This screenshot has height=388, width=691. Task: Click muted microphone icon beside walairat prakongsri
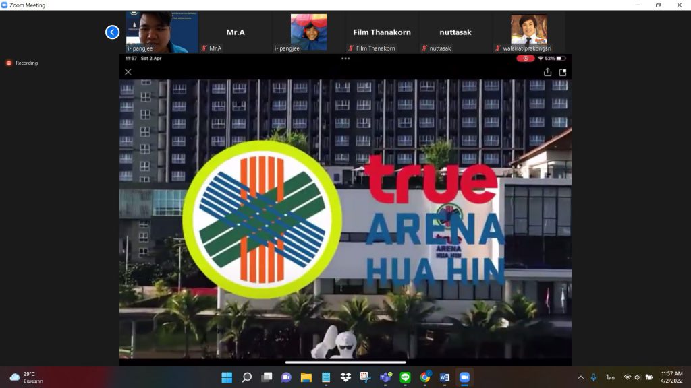point(497,48)
